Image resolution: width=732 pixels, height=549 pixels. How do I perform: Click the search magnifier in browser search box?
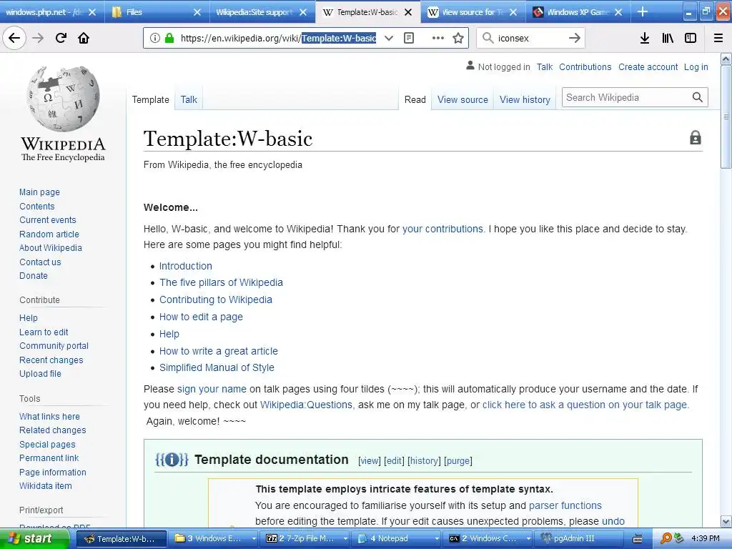[x=488, y=38]
